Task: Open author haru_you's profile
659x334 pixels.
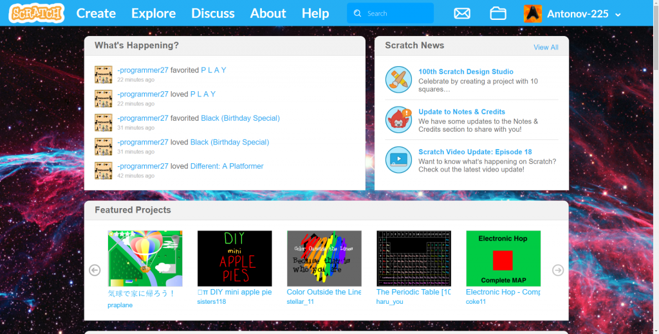Action: click(x=389, y=302)
